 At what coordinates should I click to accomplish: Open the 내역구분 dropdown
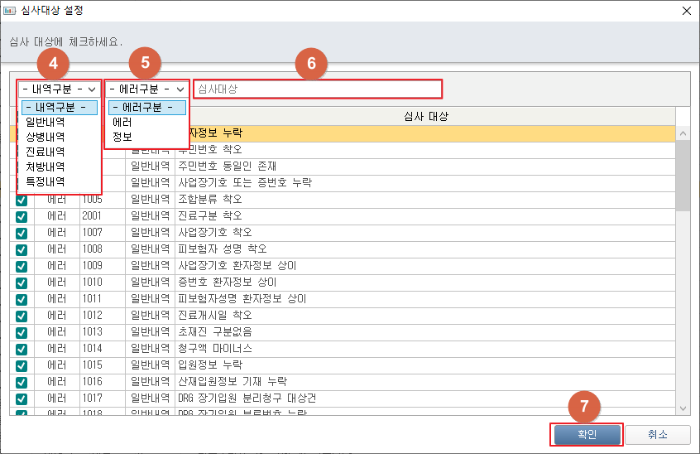point(59,89)
